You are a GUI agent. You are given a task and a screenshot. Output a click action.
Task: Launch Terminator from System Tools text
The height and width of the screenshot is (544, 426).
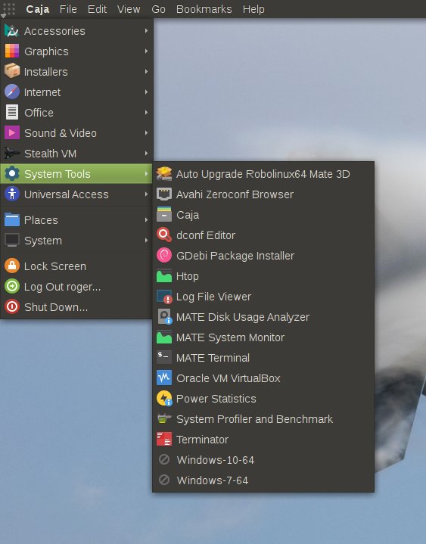(x=202, y=440)
